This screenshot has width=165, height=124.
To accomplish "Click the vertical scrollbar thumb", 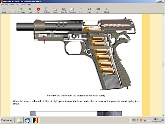I will (163, 65).
